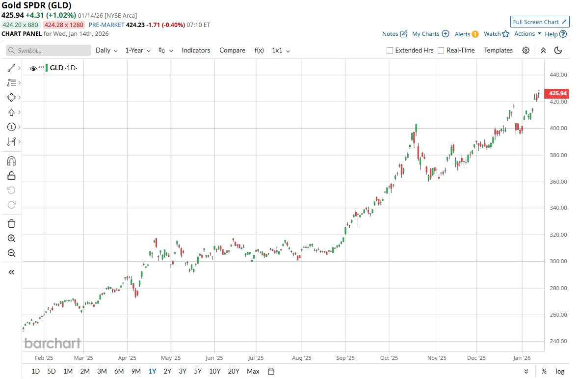Enable the magnet snap tool
580x379 pixels.
point(12,161)
